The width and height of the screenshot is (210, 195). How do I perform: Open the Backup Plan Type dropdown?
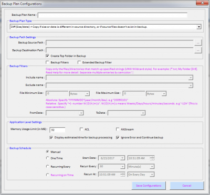(198, 27)
